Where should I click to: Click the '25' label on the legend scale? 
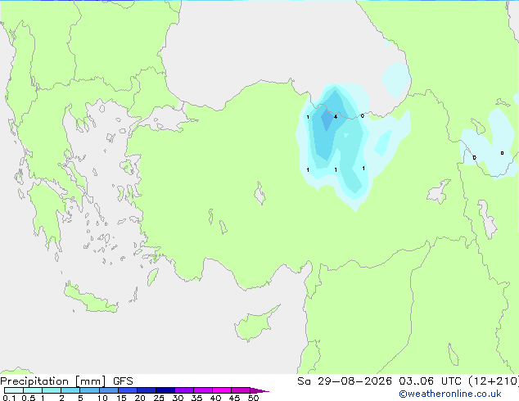[x=159, y=398]
